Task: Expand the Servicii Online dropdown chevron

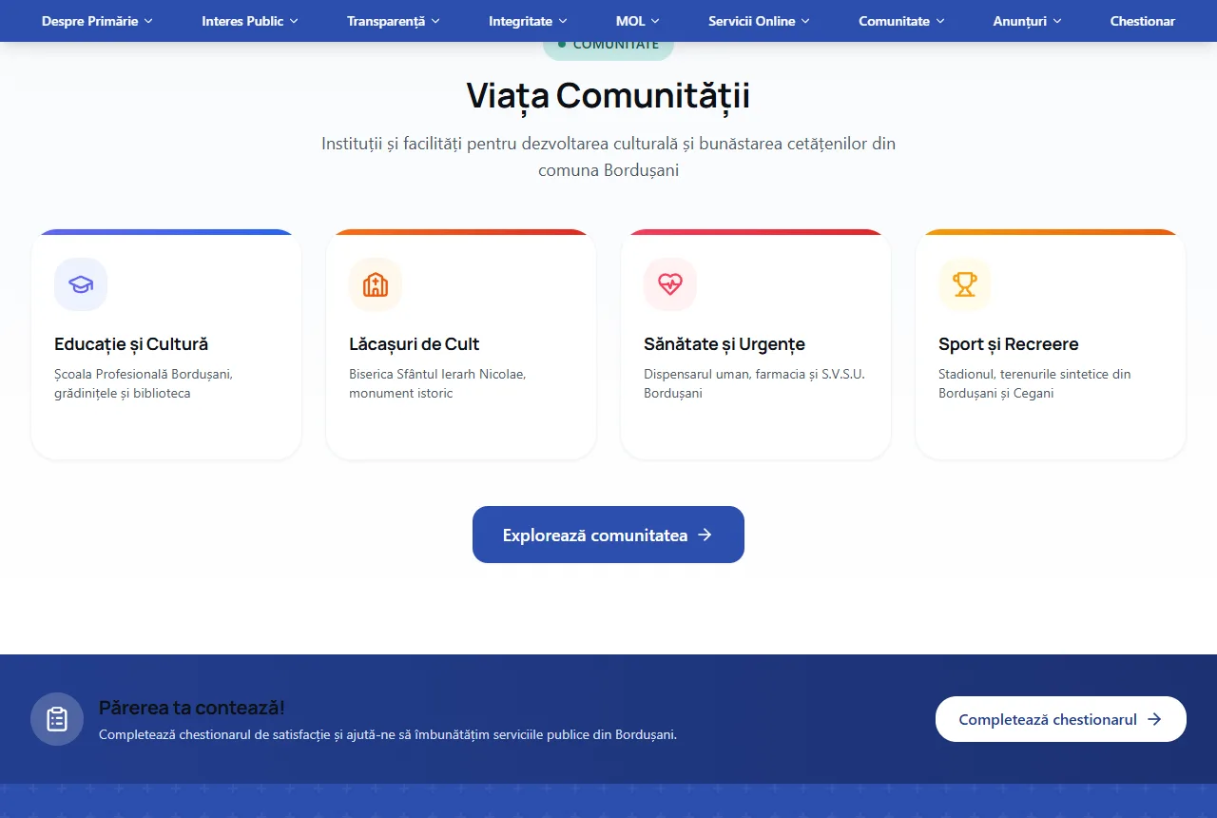Action: [x=805, y=21]
